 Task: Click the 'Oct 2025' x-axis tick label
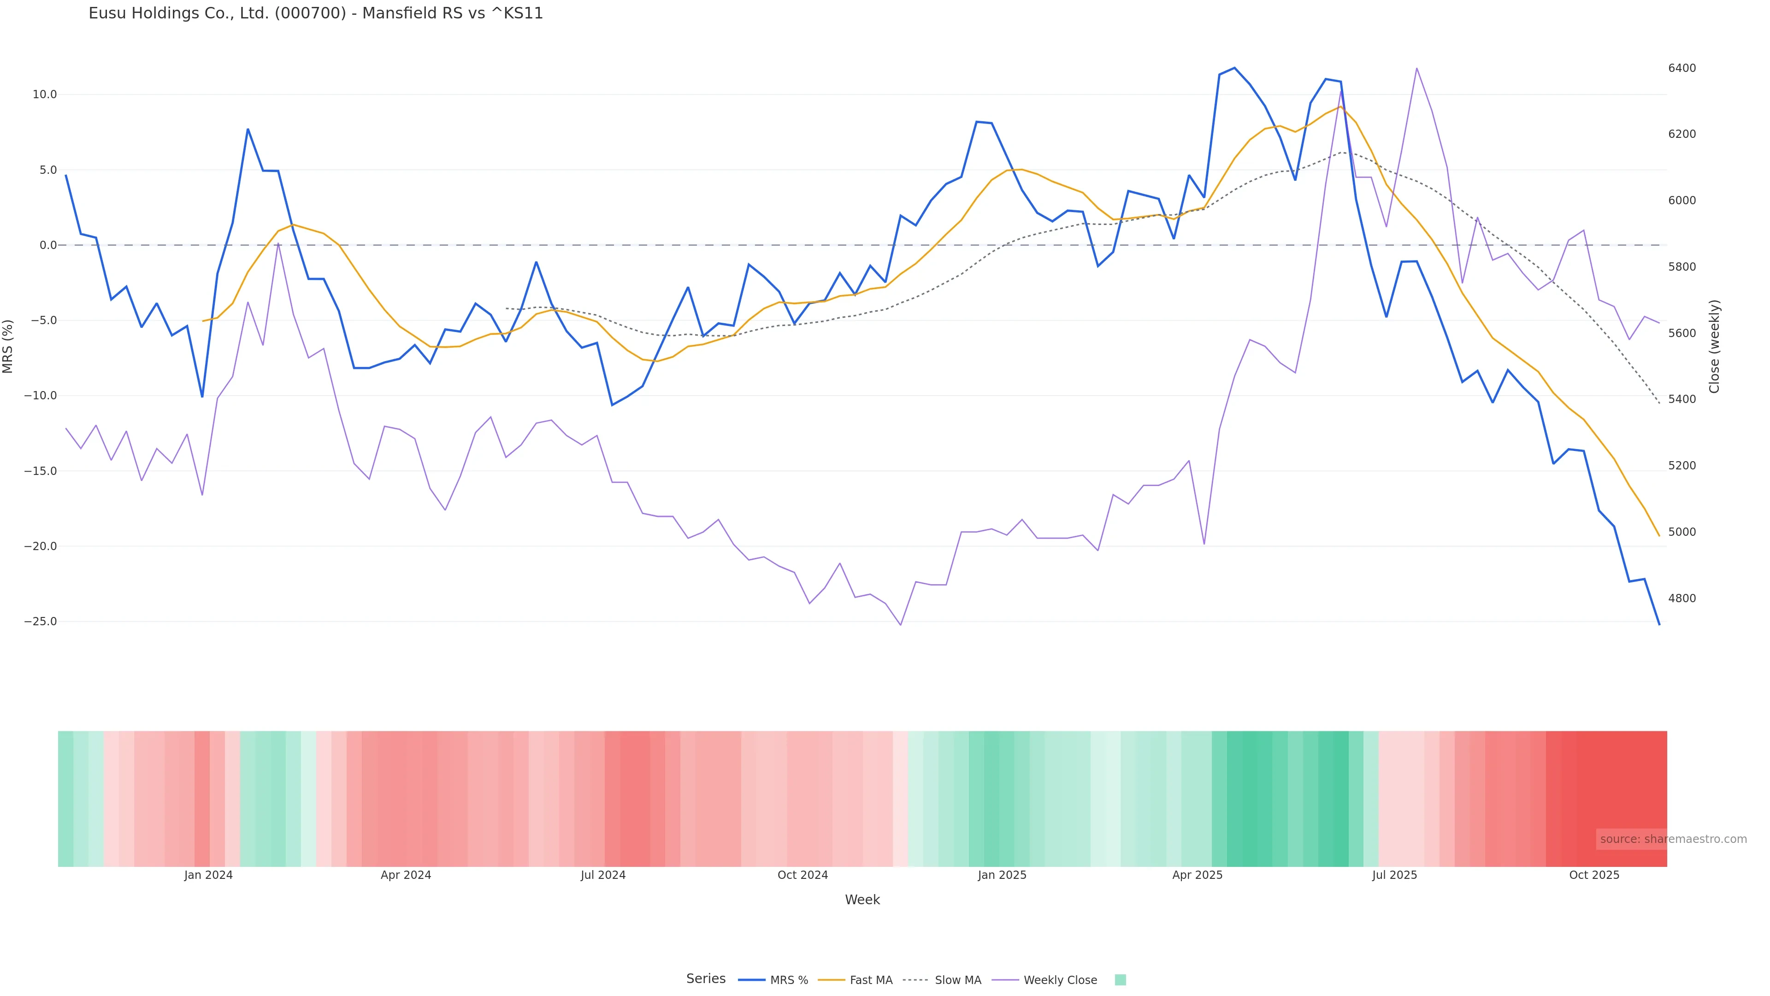[1594, 875]
